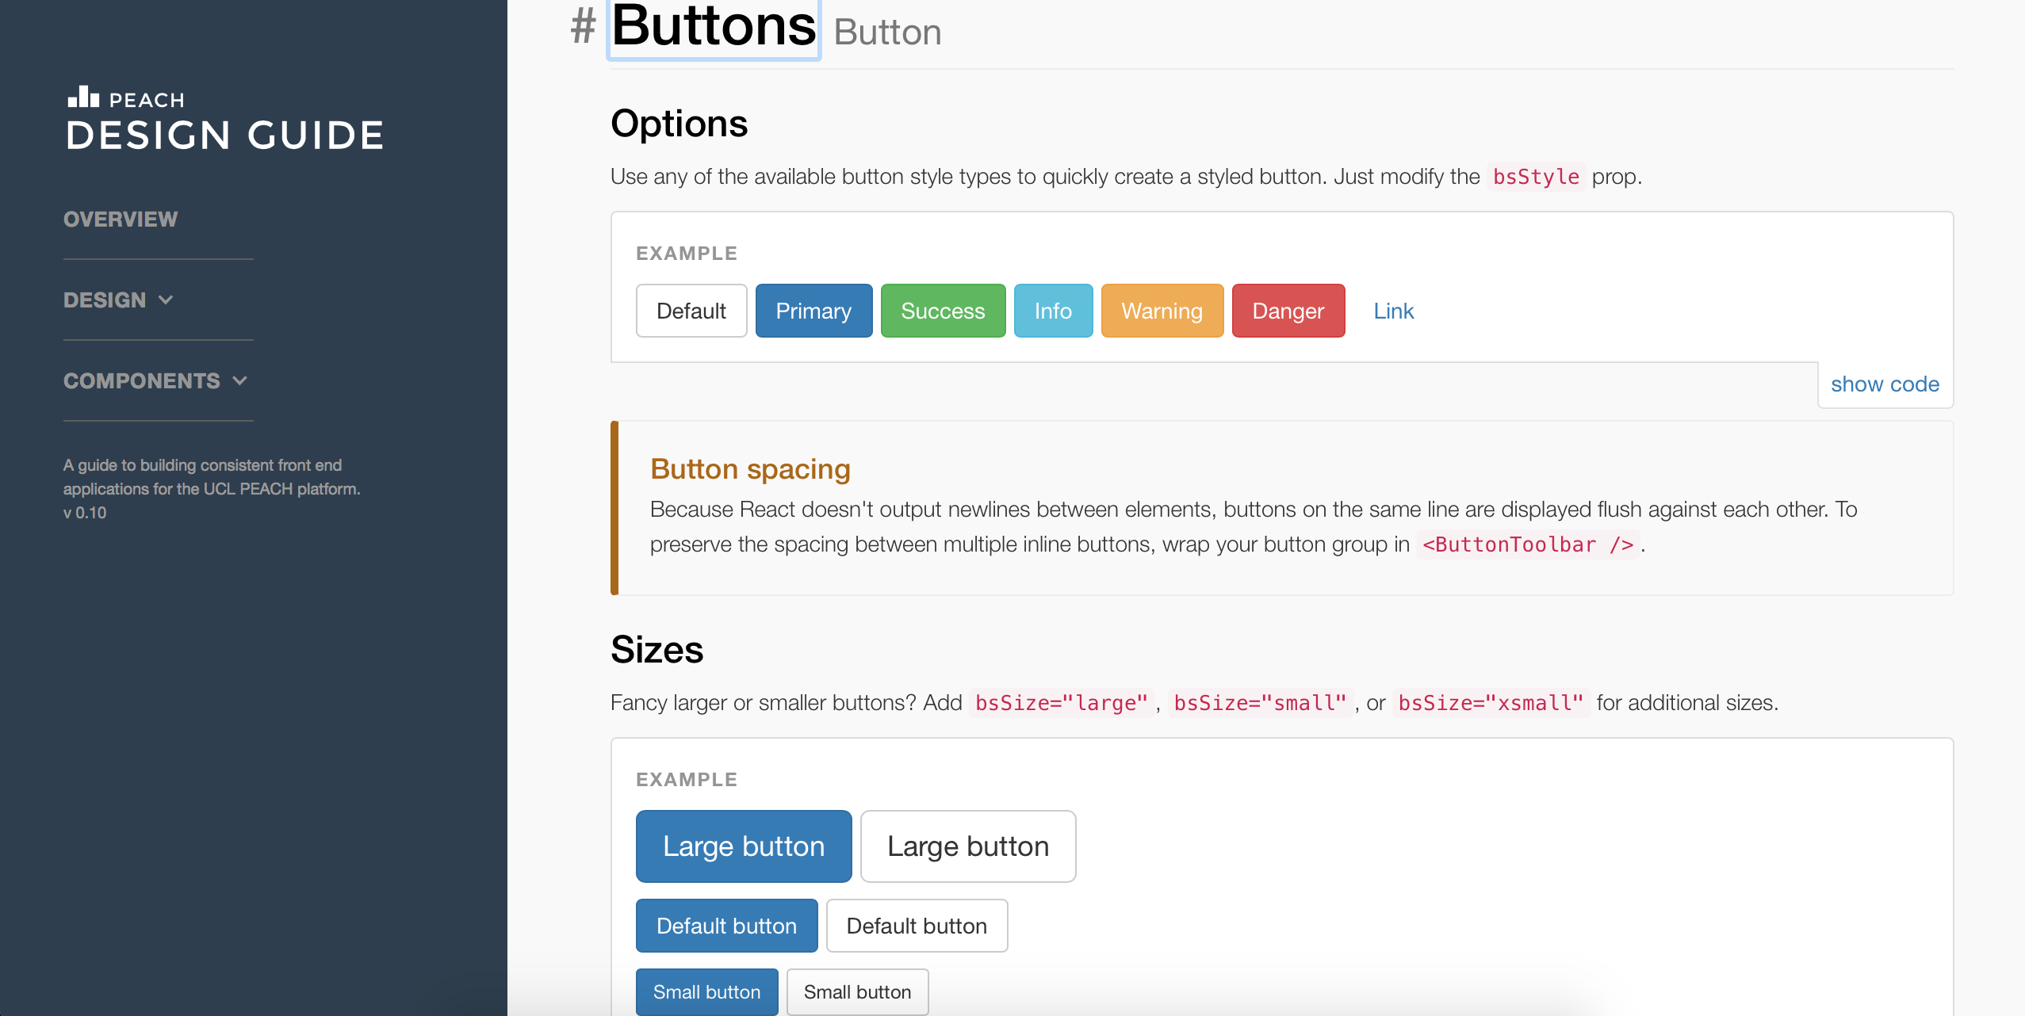
Task: Click the green Success button
Action: (943, 311)
